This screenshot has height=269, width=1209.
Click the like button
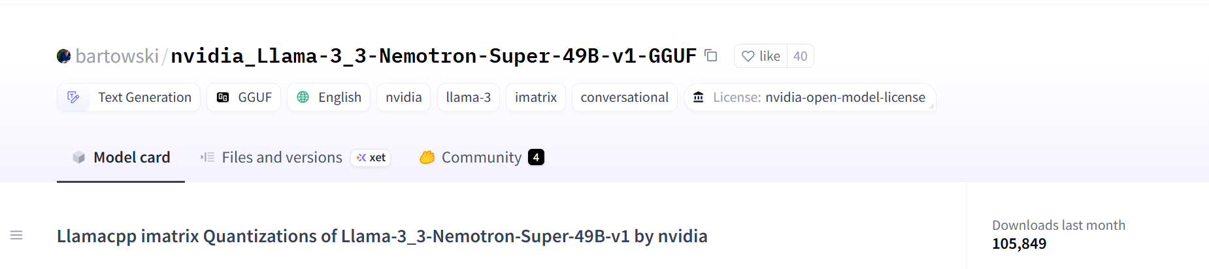point(761,56)
